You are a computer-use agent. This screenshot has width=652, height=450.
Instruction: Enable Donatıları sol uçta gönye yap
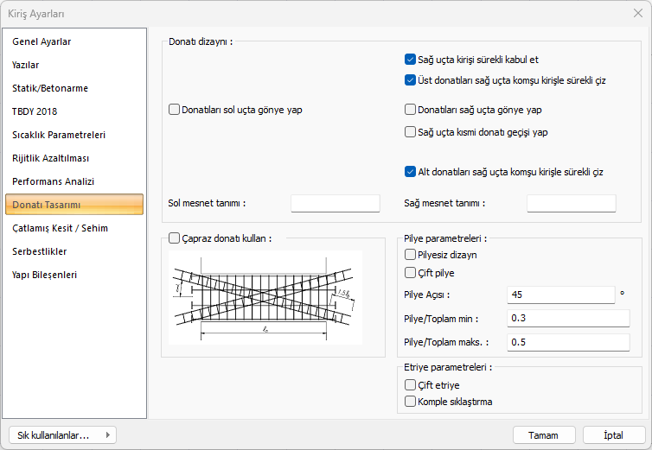click(175, 110)
